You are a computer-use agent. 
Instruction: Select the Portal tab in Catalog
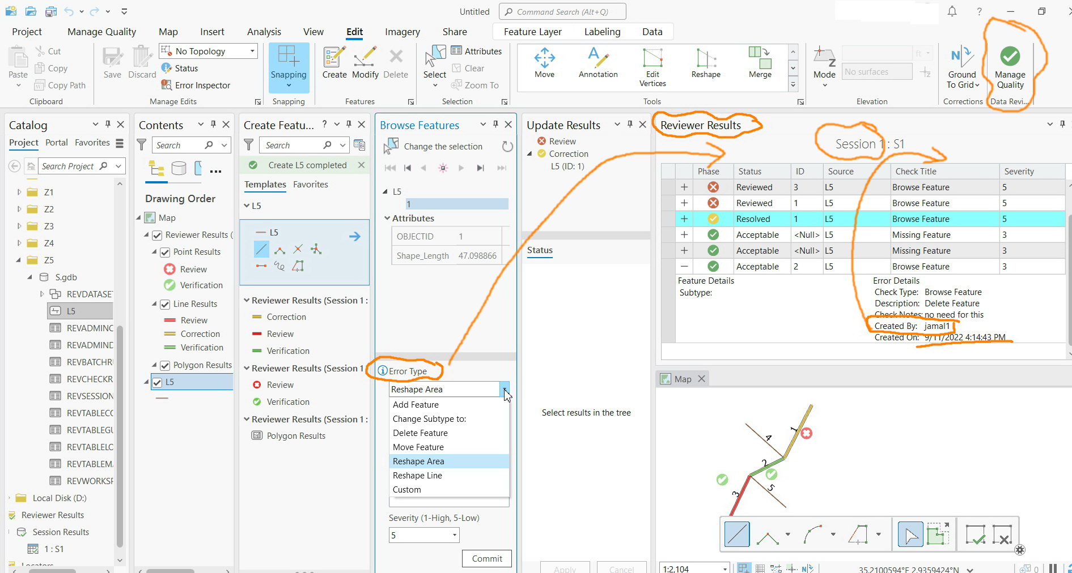(x=57, y=143)
